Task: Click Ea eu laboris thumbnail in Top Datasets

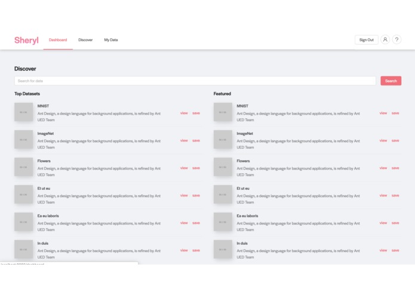Action: [23, 222]
